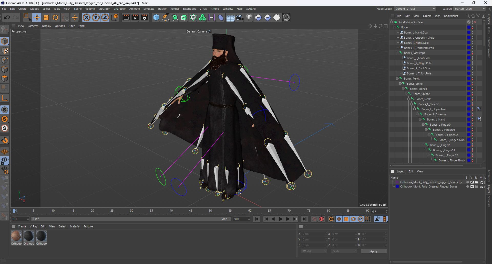This screenshot has width=492, height=264.
Task: Open viewport Cameras menu
Action: click(33, 26)
